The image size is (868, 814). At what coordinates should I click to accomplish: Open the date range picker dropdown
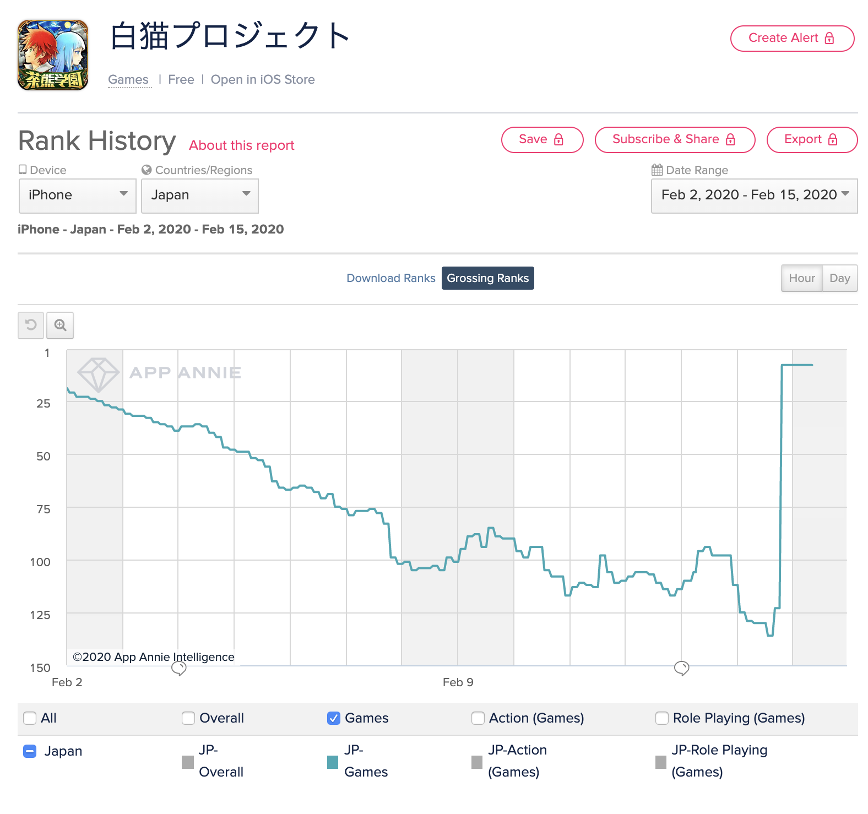click(754, 196)
